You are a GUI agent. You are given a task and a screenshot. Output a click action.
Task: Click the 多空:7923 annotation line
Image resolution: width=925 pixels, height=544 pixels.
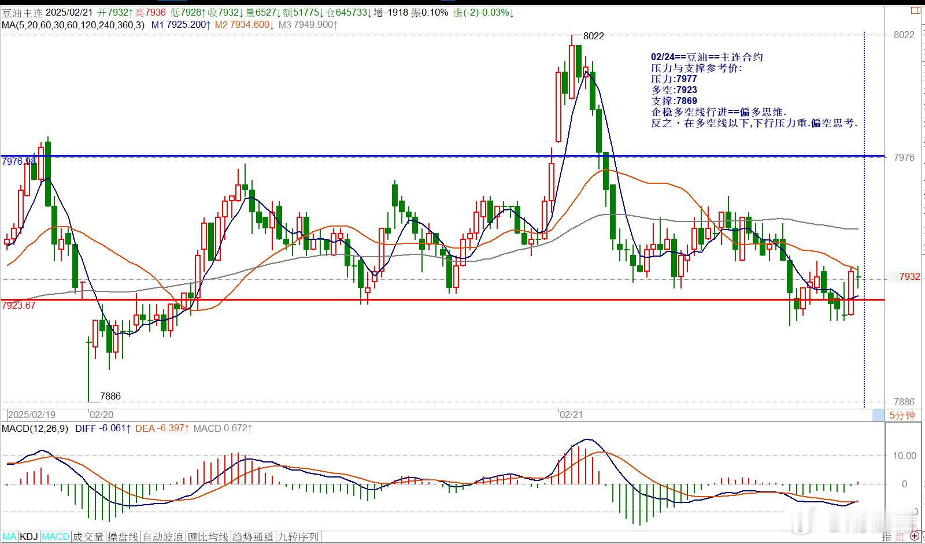[x=674, y=90]
